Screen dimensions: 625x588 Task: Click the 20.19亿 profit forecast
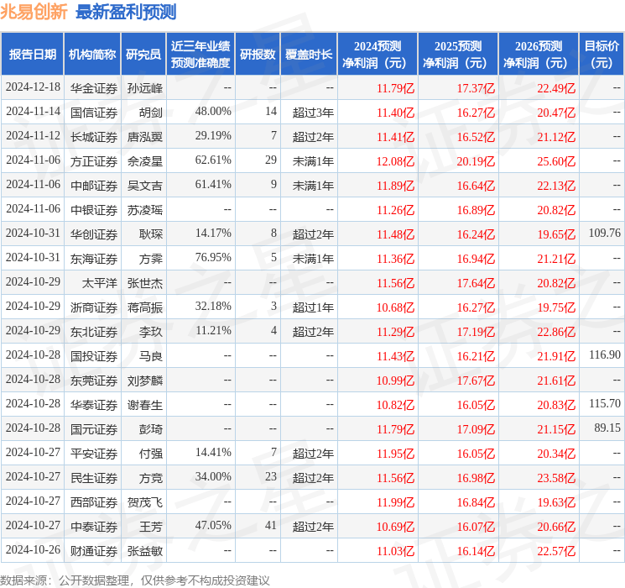tap(476, 161)
